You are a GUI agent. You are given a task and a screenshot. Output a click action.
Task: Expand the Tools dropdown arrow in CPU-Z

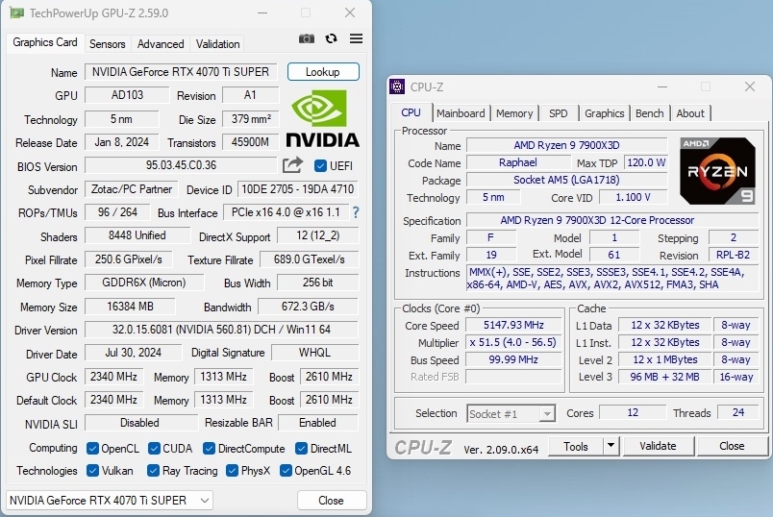tap(611, 446)
